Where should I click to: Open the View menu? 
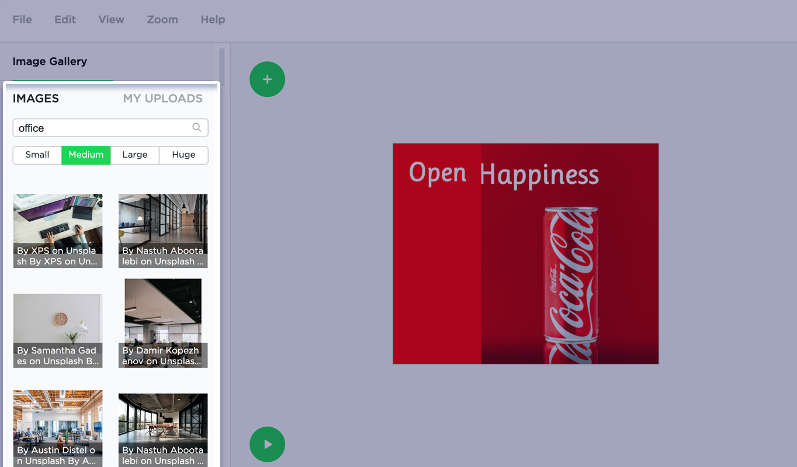111,19
